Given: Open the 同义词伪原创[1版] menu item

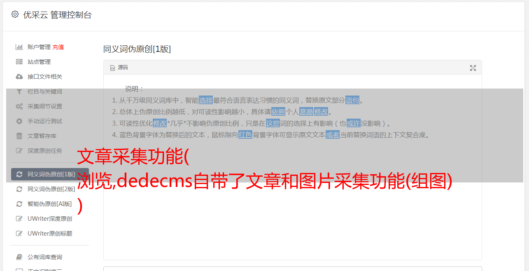Looking at the screenshot, I should (x=50, y=174).
